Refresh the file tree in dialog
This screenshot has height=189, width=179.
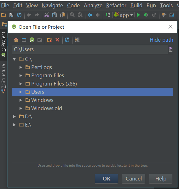tap(67, 40)
